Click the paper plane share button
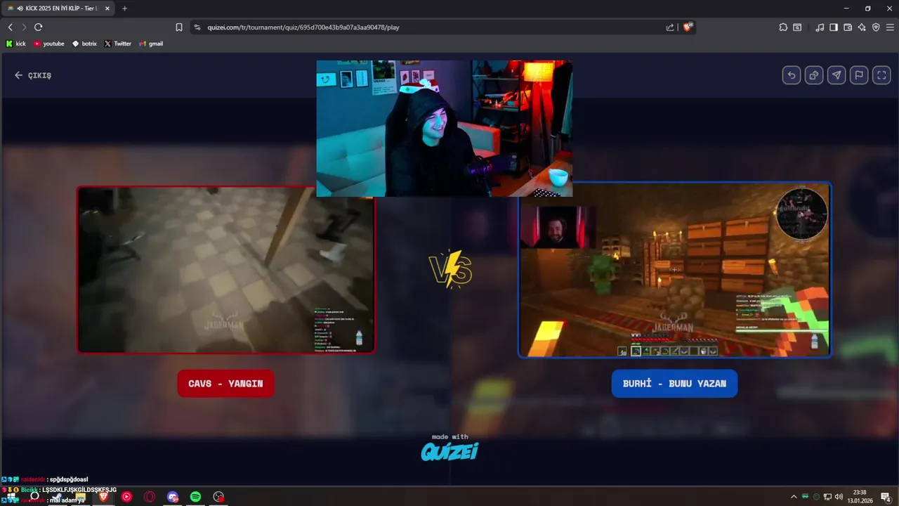The width and height of the screenshot is (899, 506). pos(836,75)
